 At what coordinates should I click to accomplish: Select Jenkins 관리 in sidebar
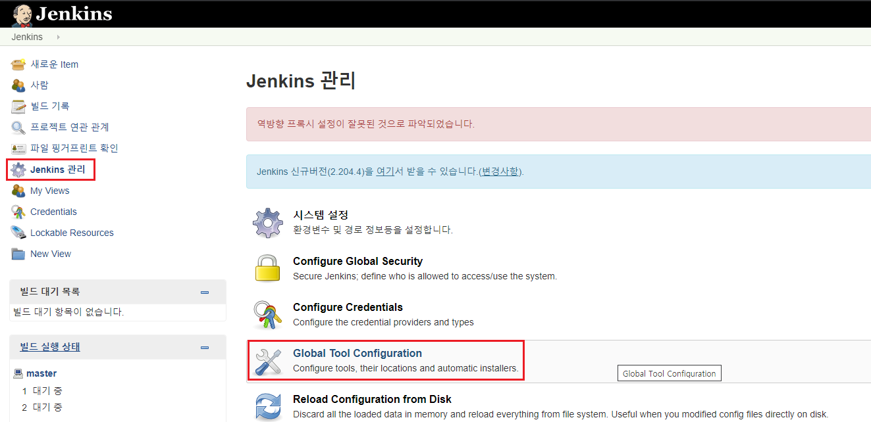pyautogui.click(x=58, y=170)
